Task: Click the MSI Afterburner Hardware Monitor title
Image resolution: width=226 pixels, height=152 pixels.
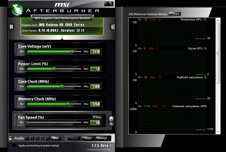Action: [x=148, y=14]
